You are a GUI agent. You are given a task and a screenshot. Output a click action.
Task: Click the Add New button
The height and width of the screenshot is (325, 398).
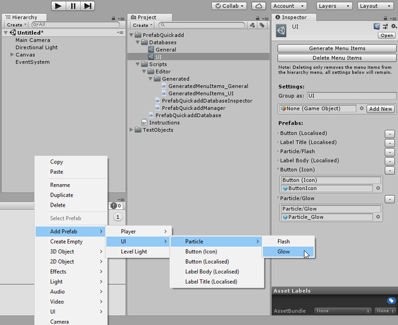(x=380, y=109)
